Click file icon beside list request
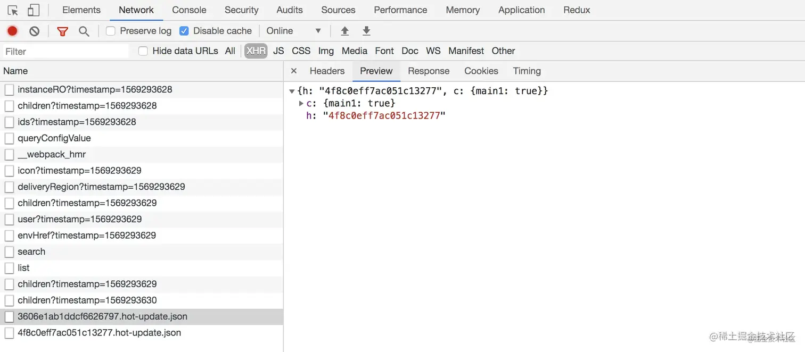This screenshot has height=352, width=805. 9,268
